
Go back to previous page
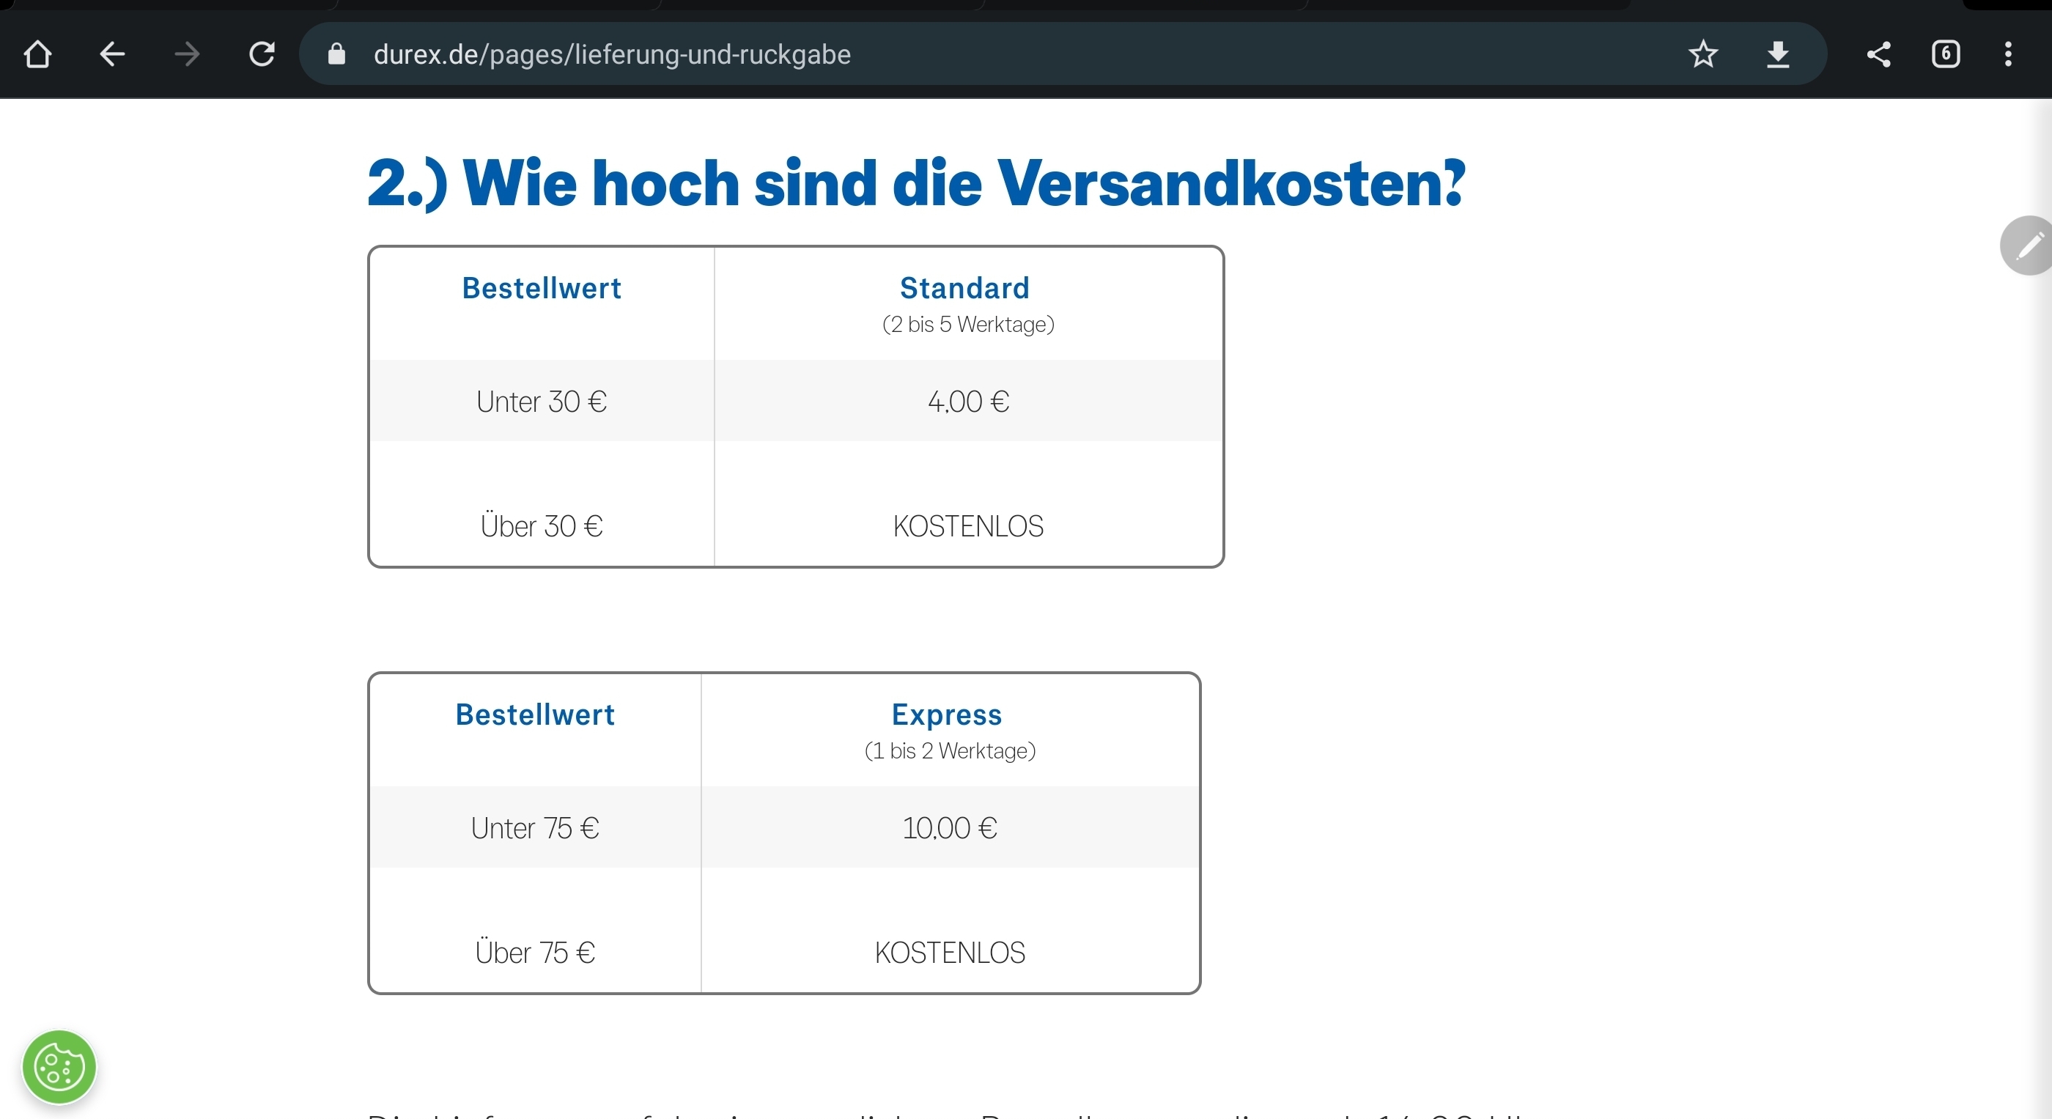(112, 54)
